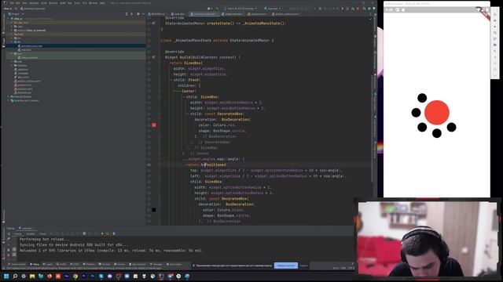Switch to the widget_test.dart editor tab
Image resolution: width=503 pixels, height=282 pixels.
pyautogui.click(x=232, y=14)
